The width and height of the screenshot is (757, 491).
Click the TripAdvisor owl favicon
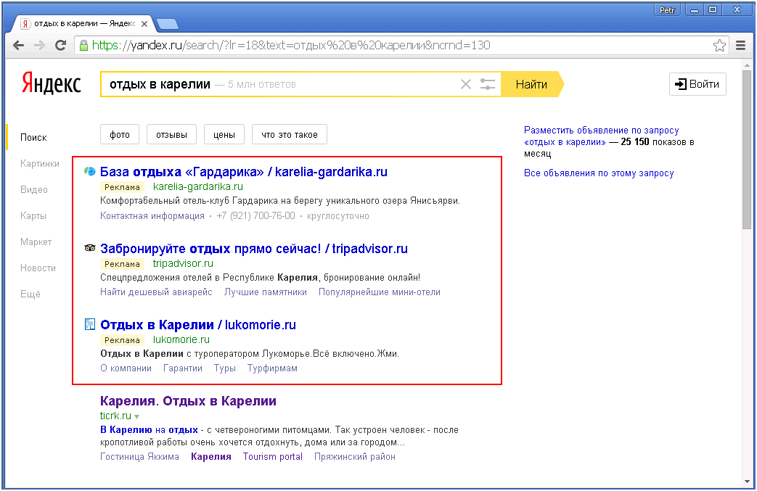pos(90,248)
